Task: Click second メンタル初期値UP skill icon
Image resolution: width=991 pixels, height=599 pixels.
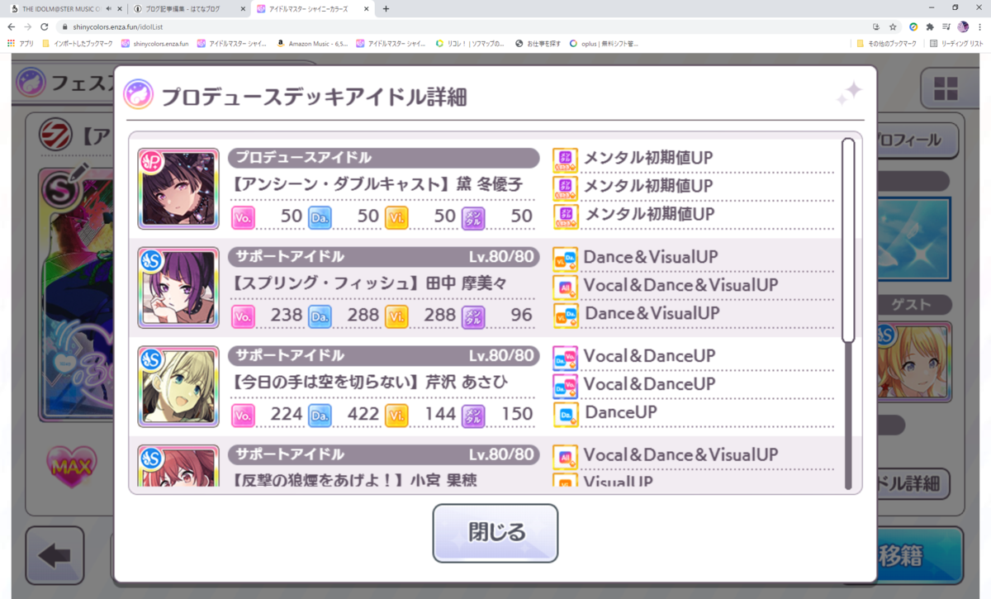Action: click(x=565, y=188)
